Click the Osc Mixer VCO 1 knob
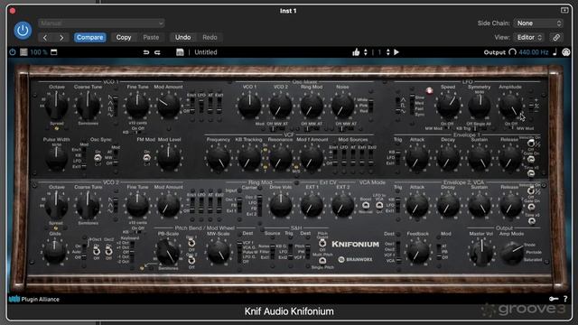This screenshot has height=325, width=578. point(249,106)
